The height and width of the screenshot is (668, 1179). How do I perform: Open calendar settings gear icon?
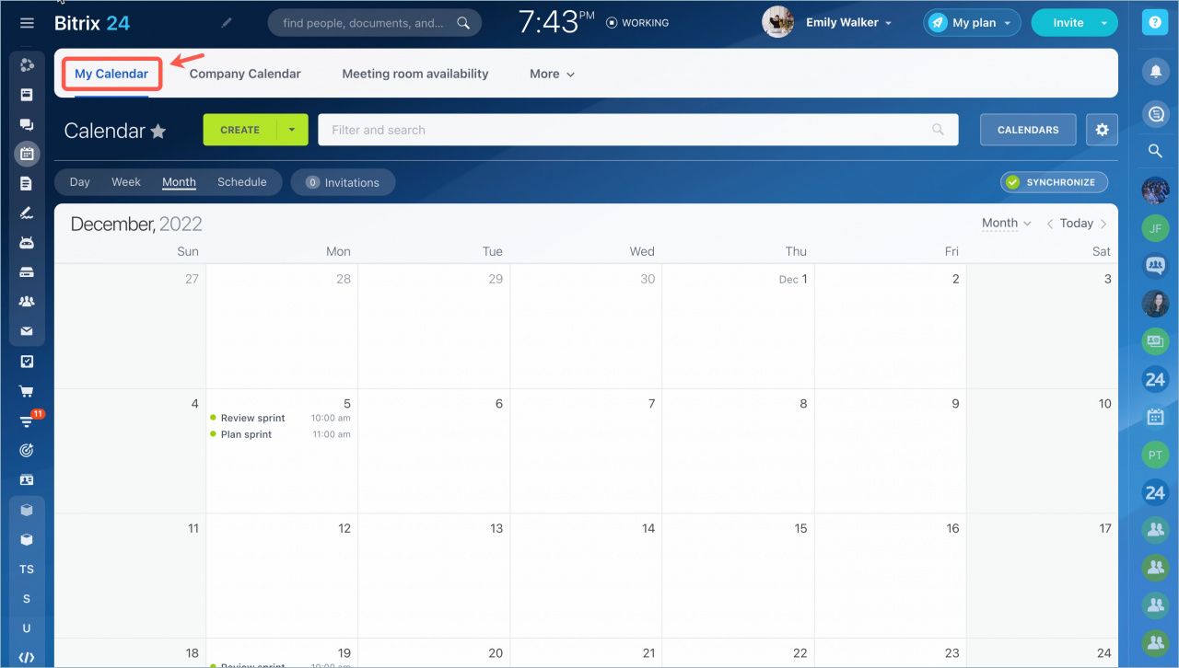pyautogui.click(x=1102, y=130)
